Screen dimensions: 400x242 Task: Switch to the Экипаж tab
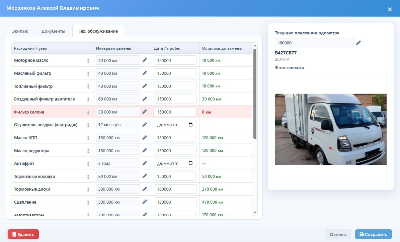coord(20,31)
